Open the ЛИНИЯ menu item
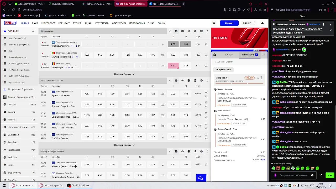Image resolution: width=336 pixels, height=189 pixels. pos(25,23)
